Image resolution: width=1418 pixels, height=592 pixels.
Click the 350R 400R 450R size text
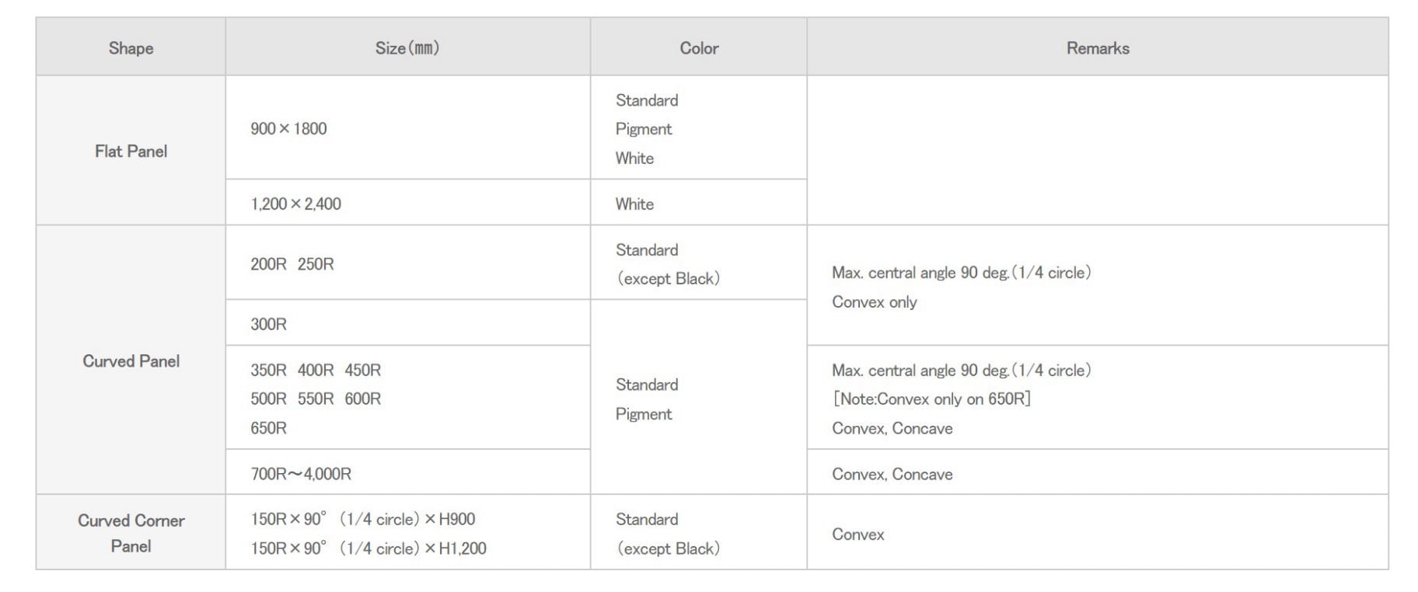point(316,371)
